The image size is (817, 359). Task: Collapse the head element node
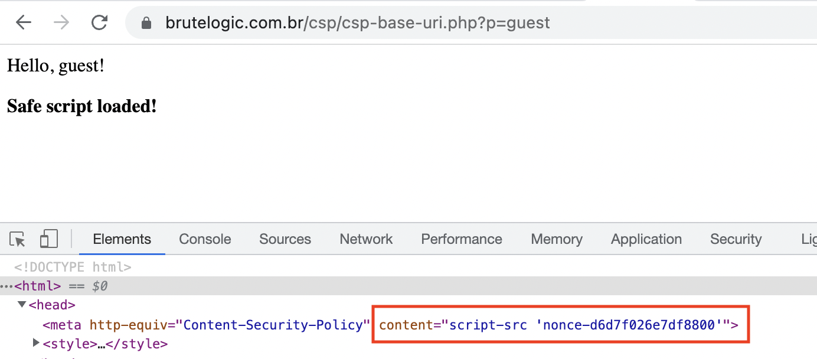click(x=21, y=305)
